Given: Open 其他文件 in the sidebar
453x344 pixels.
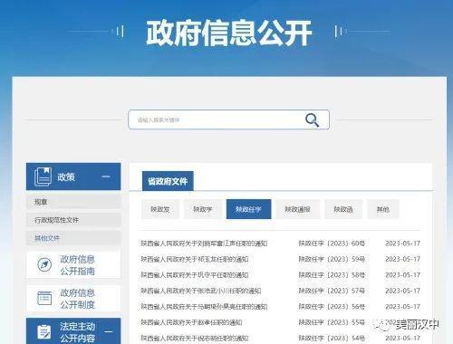Looking at the screenshot, I should tap(73, 238).
